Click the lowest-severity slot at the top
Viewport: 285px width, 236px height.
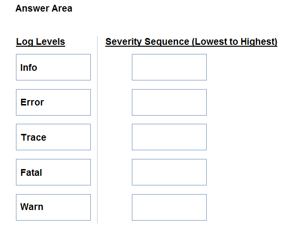(x=169, y=67)
